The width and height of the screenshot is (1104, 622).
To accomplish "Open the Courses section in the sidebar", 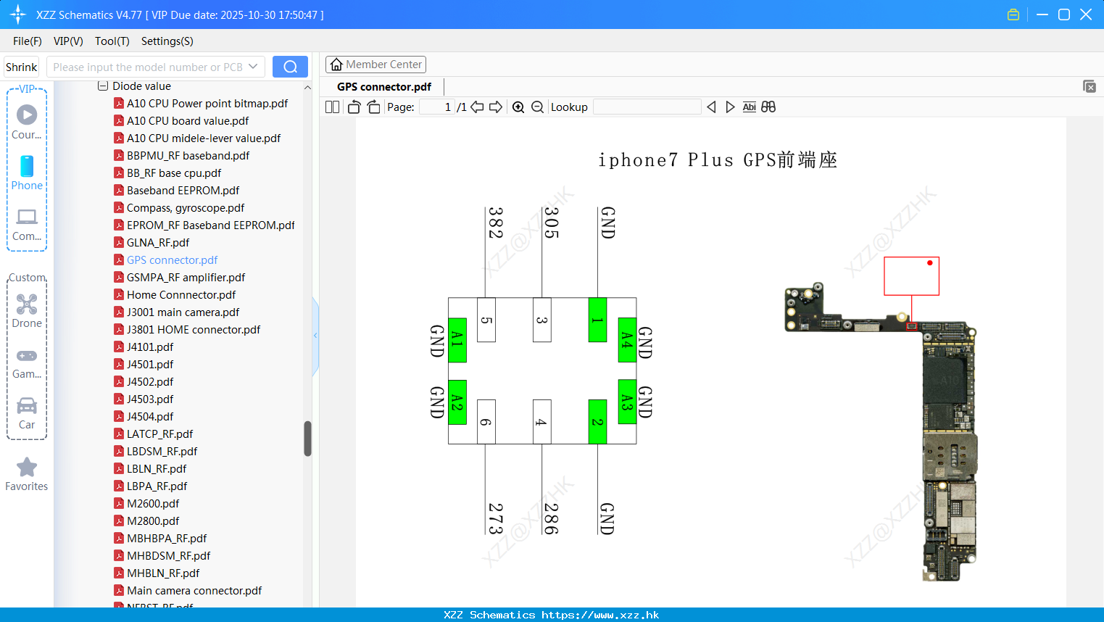I will [27, 122].
